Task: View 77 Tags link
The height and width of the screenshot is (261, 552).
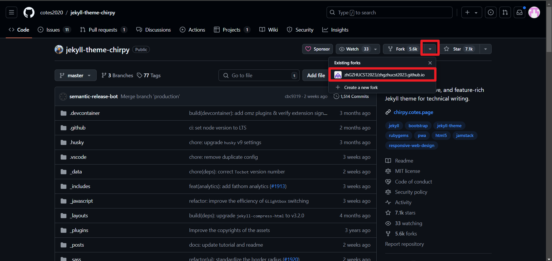Action: coord(149,76)
